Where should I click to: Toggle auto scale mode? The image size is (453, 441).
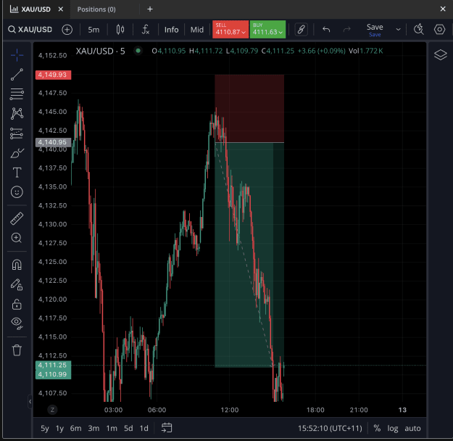pyautogui.click(x=412, y=428)
